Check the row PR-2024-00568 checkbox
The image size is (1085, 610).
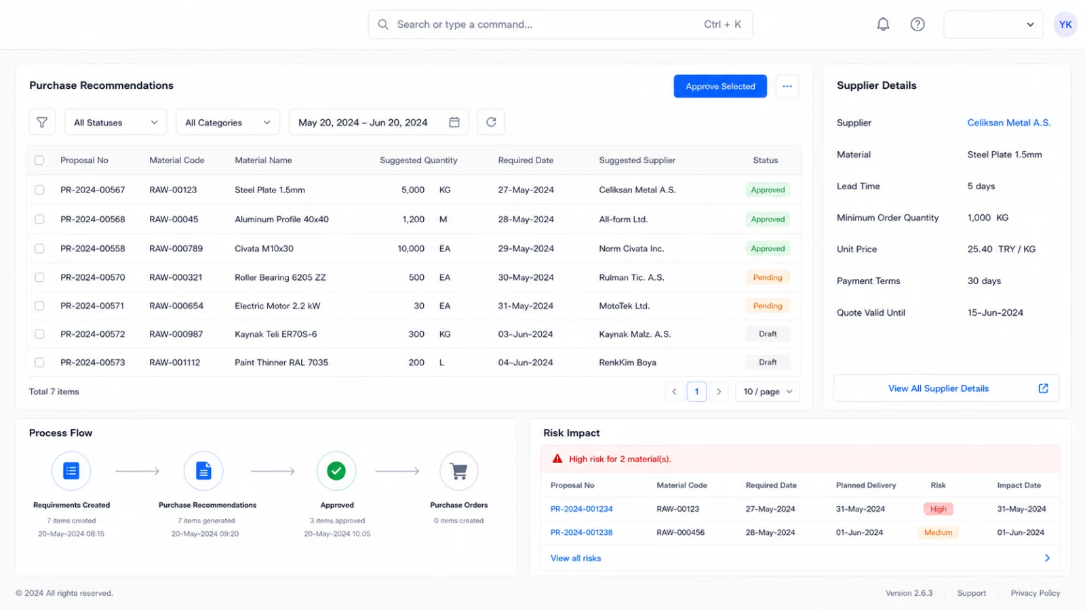(x=39, y=219)
